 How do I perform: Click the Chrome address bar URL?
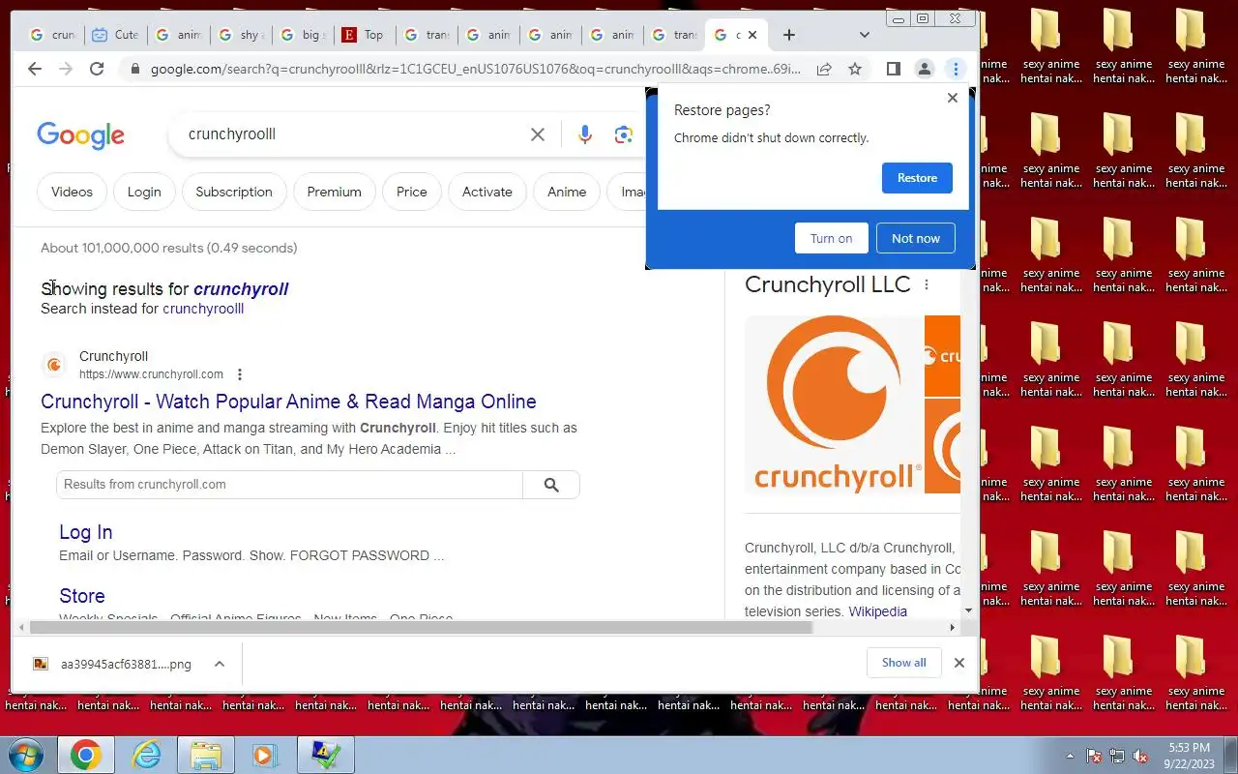tap(475, 69)
